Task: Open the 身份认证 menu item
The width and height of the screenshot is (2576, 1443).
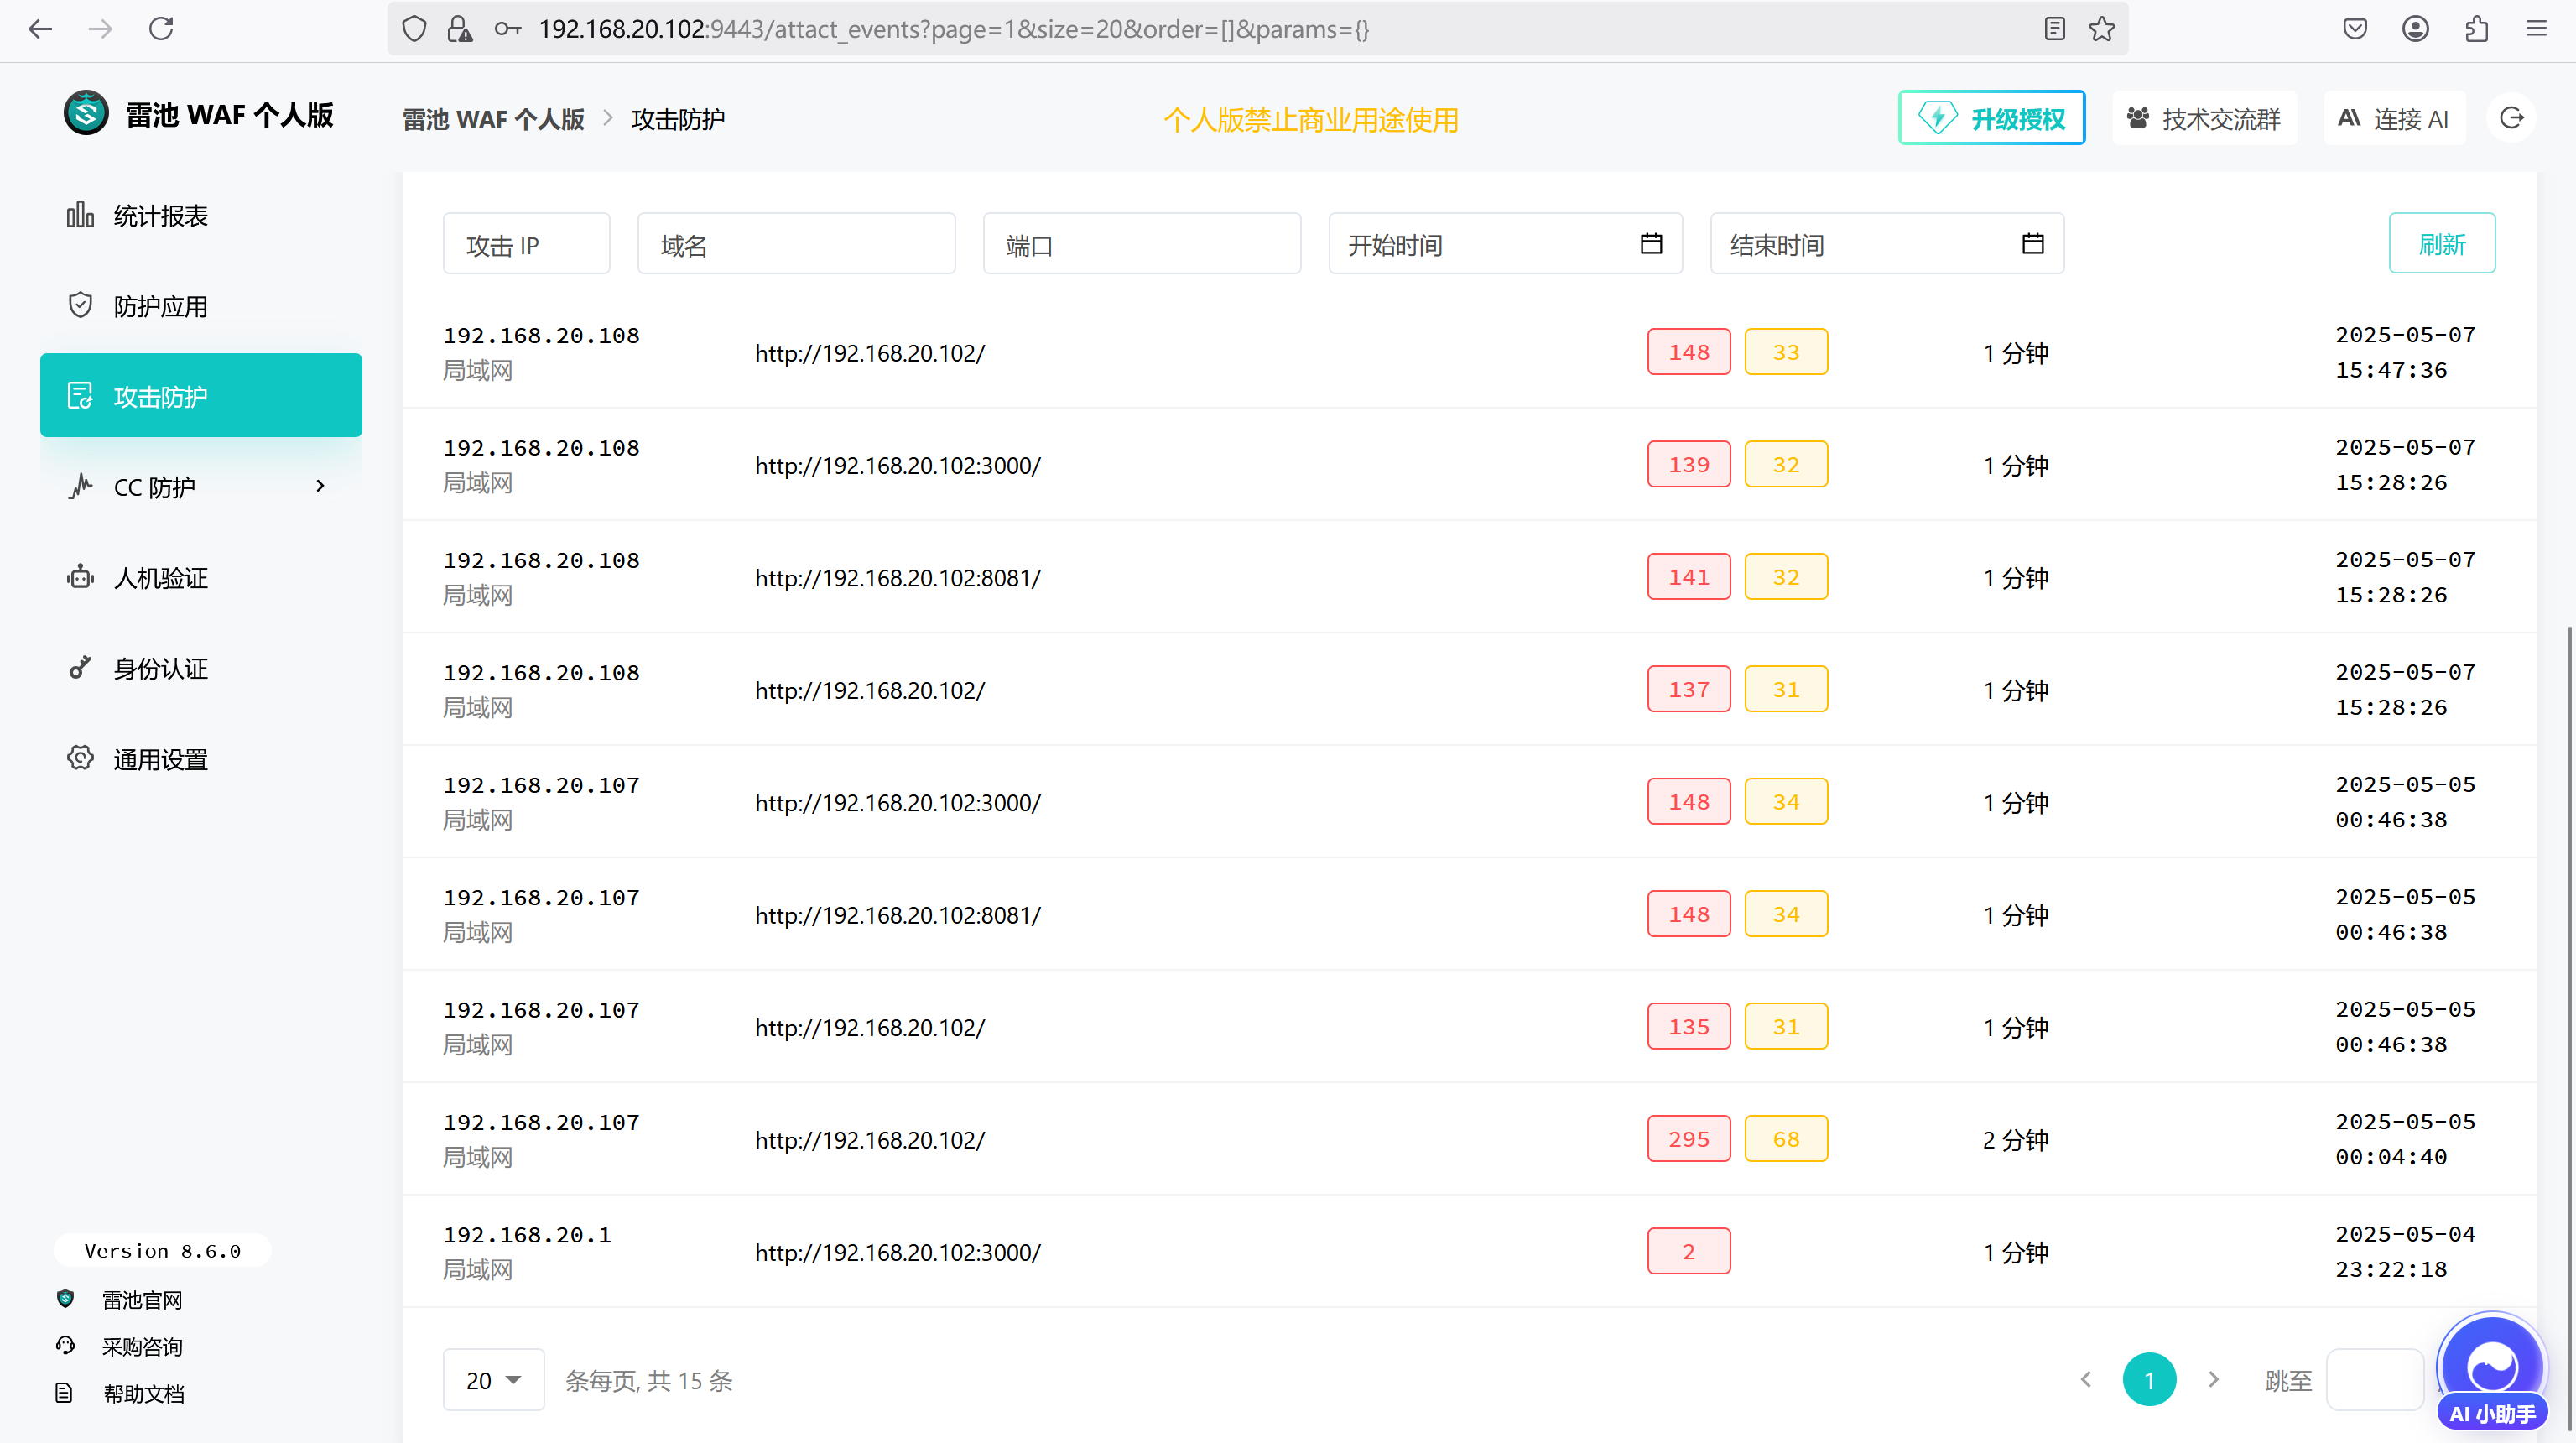Action: tap(201, 668)
